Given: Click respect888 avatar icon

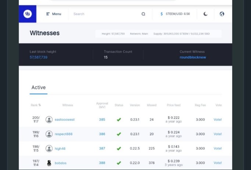Looking at the screenshot, I should (49, 134).
